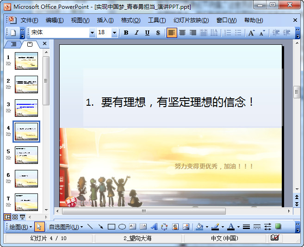
Task: Select slide 3 thumbnail
Action: (x=26, y=108)
